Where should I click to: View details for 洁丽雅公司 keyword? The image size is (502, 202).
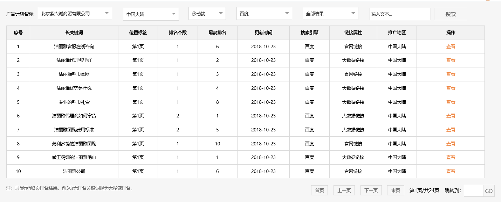[450, 171]
